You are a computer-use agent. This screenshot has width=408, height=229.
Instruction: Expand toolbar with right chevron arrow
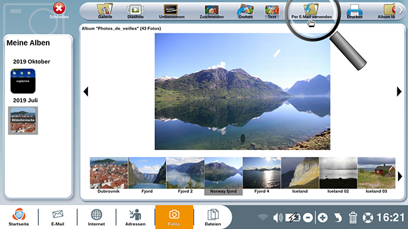[x=401, y=10]
